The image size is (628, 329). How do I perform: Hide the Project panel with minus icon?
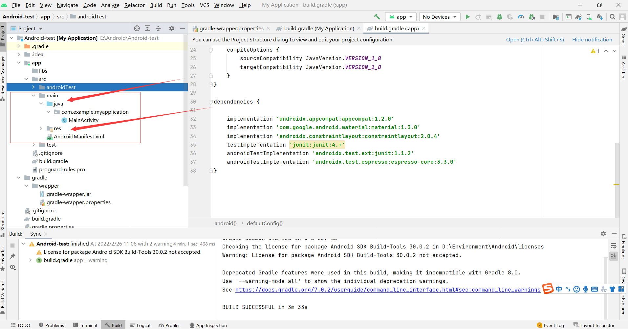[183, 28]
